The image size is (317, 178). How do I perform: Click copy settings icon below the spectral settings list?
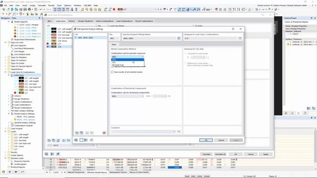click(x=81, y=133)
